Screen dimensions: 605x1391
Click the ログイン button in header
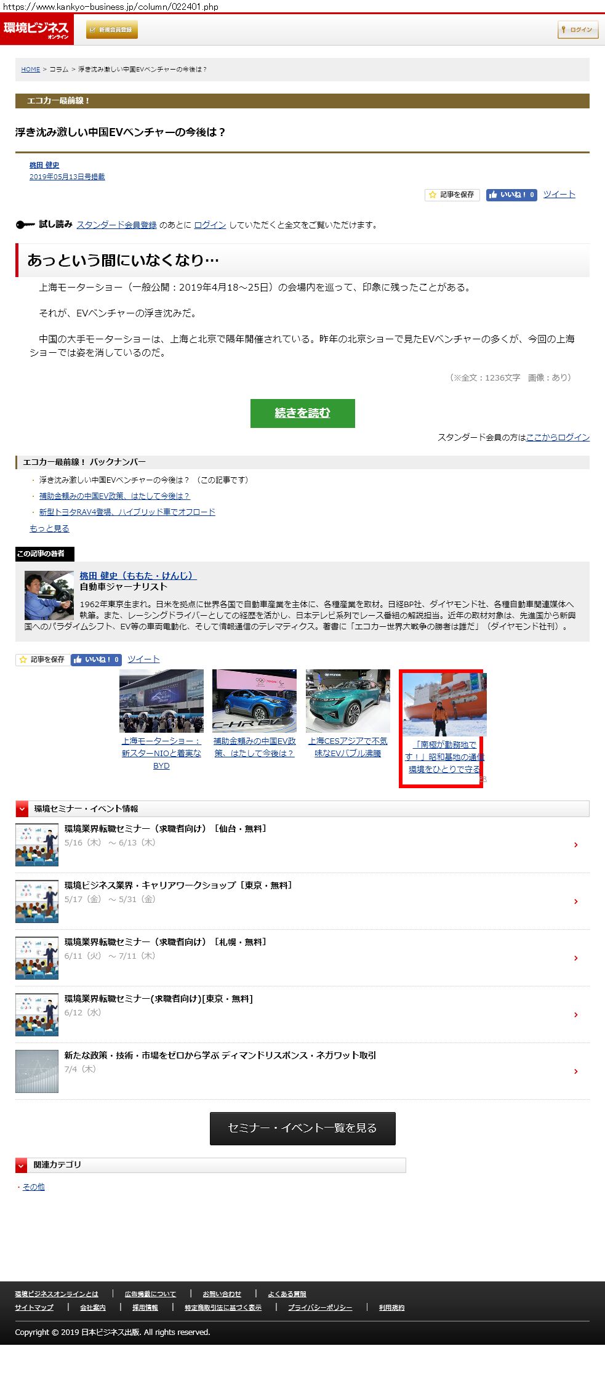tap(578, 30)
